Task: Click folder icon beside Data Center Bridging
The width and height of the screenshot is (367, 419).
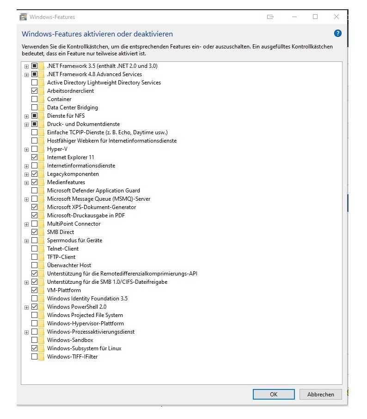Action: (x=41, y=108)
